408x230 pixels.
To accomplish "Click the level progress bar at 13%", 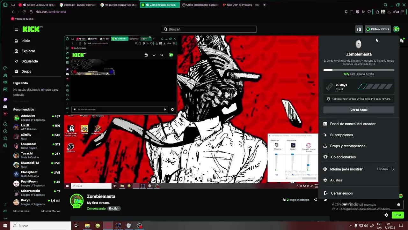I will (359, 70).
